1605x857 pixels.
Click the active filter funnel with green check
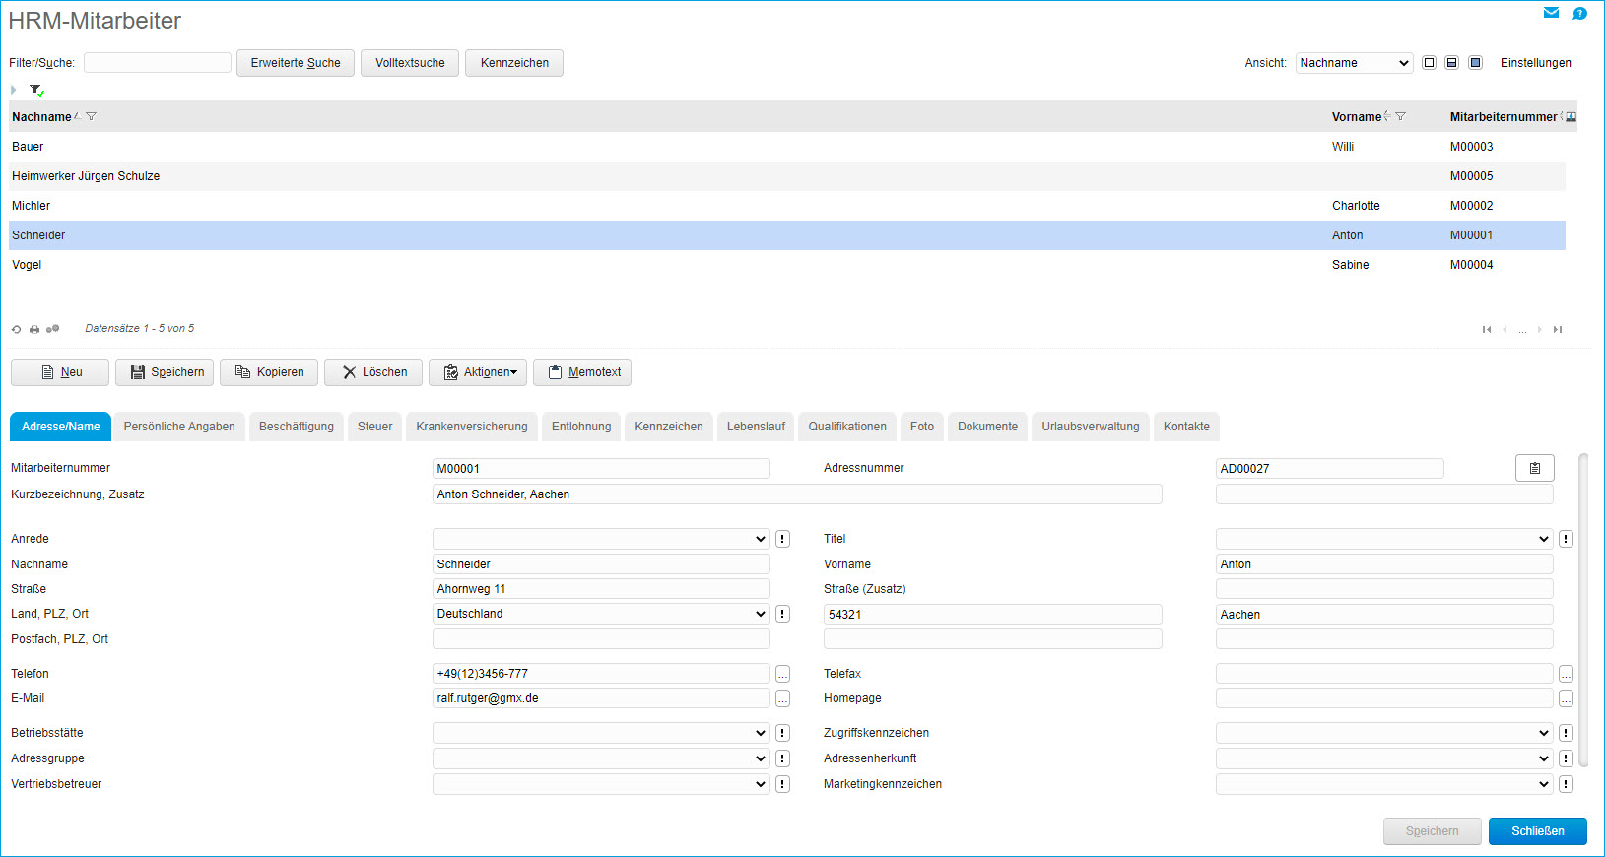click(x=36, y=90)
